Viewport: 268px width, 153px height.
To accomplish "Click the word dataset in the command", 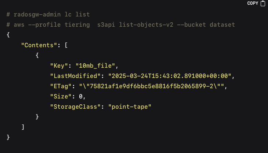I will [x=222, y=25].
